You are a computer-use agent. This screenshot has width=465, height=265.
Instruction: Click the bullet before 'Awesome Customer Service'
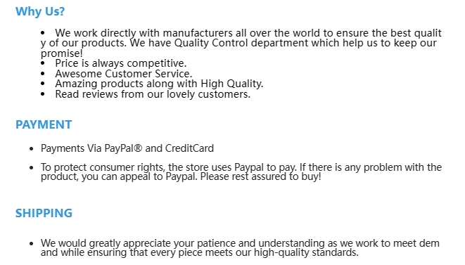43,74
